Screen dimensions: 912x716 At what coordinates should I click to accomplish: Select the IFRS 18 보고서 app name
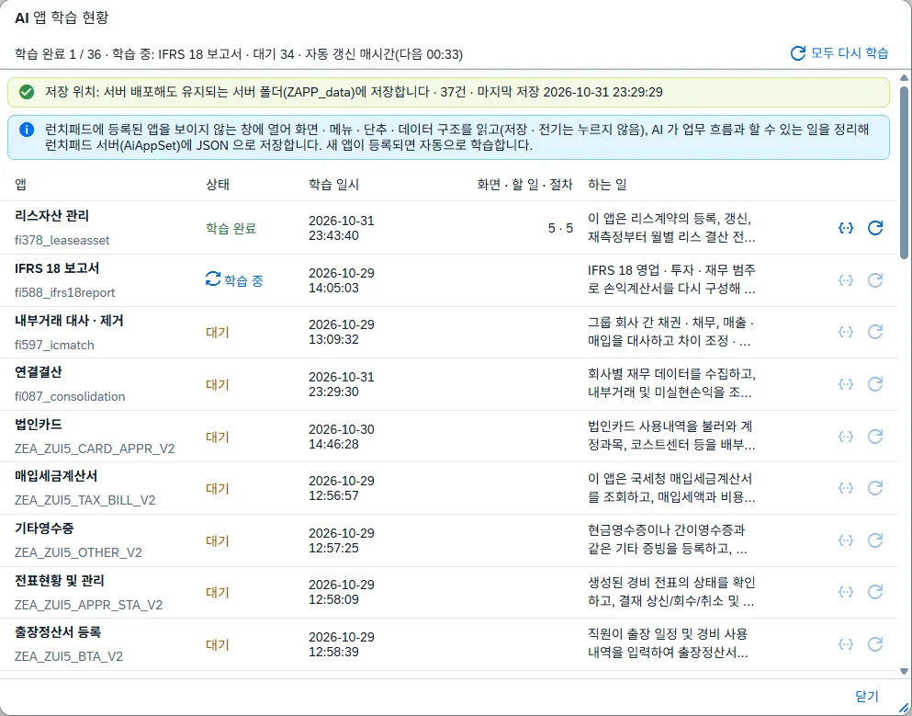point(57,268)
